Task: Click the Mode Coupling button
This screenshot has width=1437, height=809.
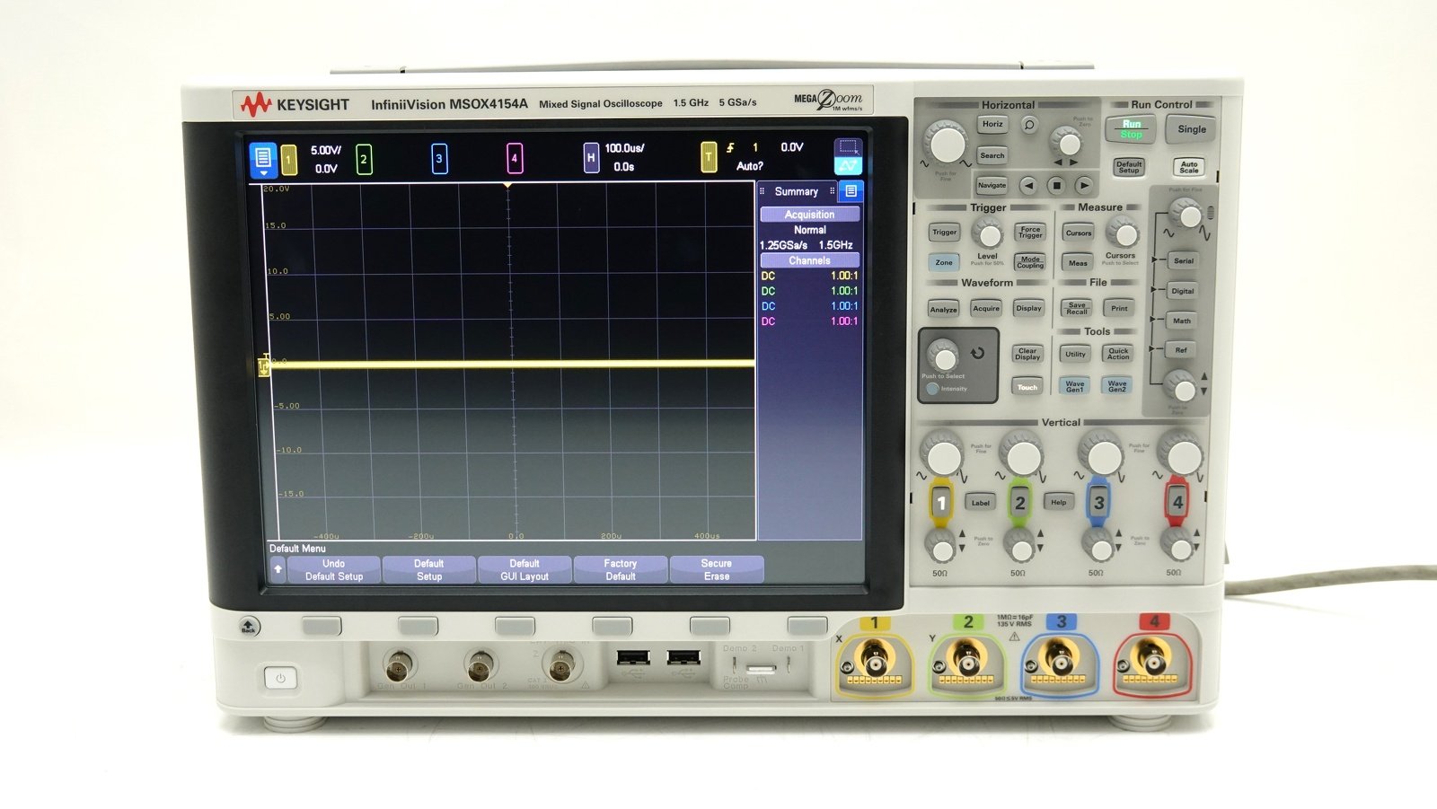Action: [1030, 262]
